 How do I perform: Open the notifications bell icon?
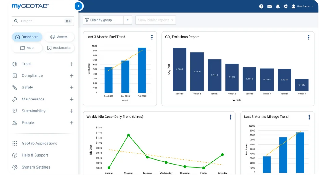[278, 6]
